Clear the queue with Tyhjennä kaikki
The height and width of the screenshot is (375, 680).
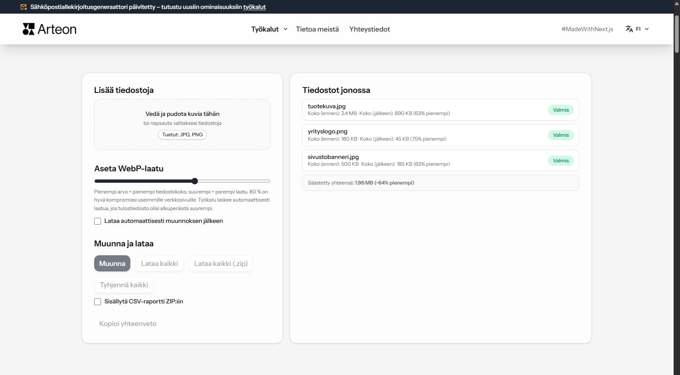point(124,285)
